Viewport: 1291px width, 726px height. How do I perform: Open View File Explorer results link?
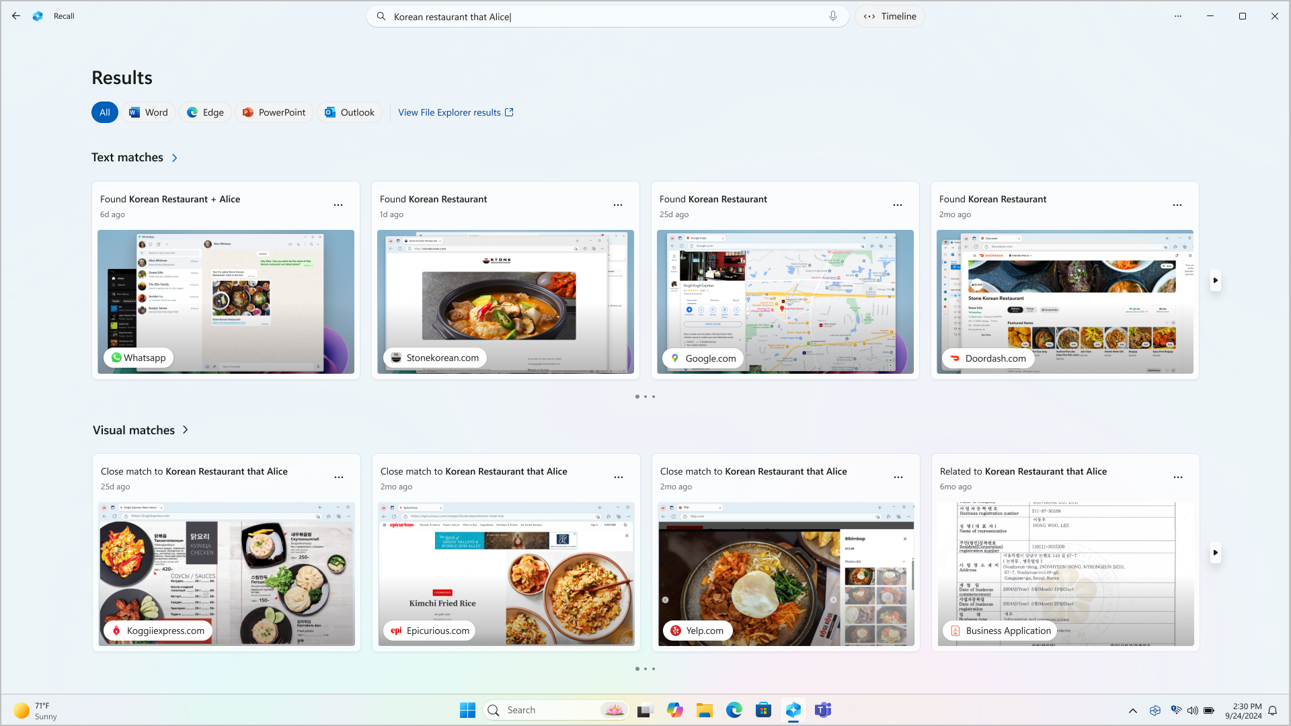pyautogui.click(x=457, y=112)
